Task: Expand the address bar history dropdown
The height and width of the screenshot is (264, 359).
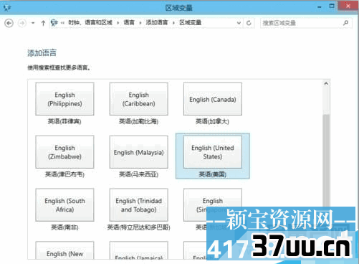Action: click(x=239, y=23)
